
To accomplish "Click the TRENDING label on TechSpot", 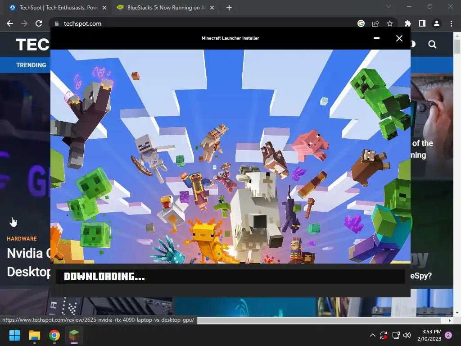I will [x=31, y=65].
